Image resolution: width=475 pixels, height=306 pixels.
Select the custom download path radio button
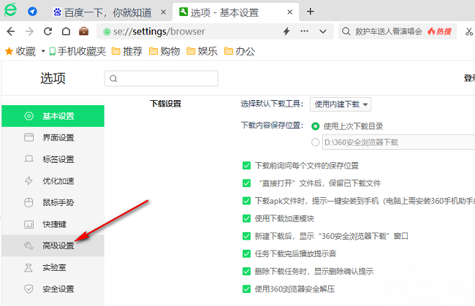click(x=316, y=142)
